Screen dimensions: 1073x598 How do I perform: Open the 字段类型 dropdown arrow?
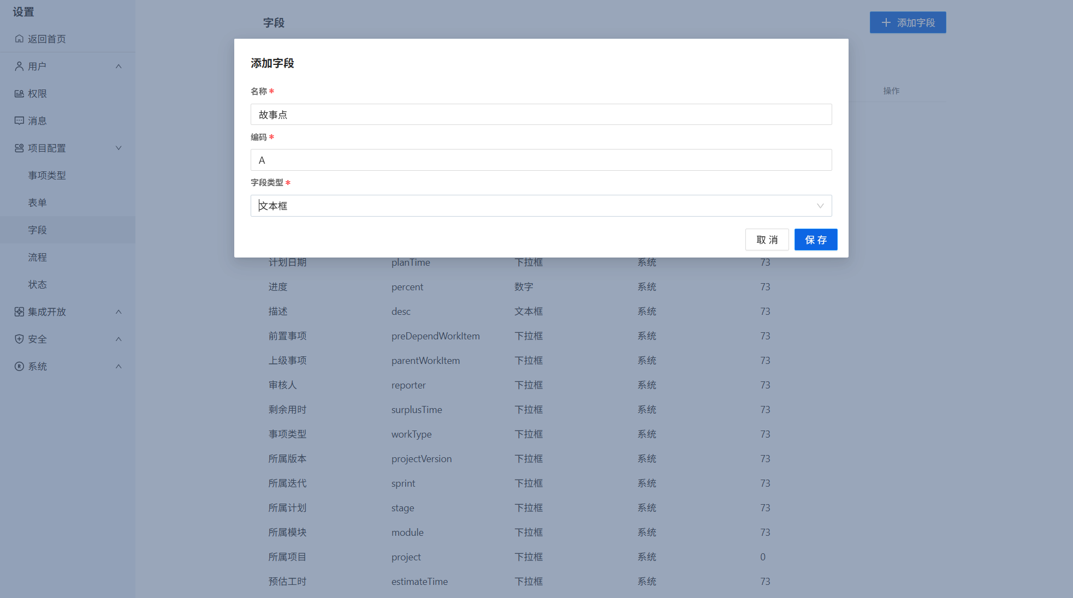click(820, 206)
